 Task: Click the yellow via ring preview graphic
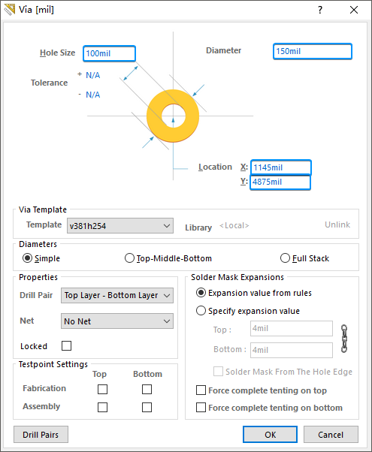click(173, 116)
